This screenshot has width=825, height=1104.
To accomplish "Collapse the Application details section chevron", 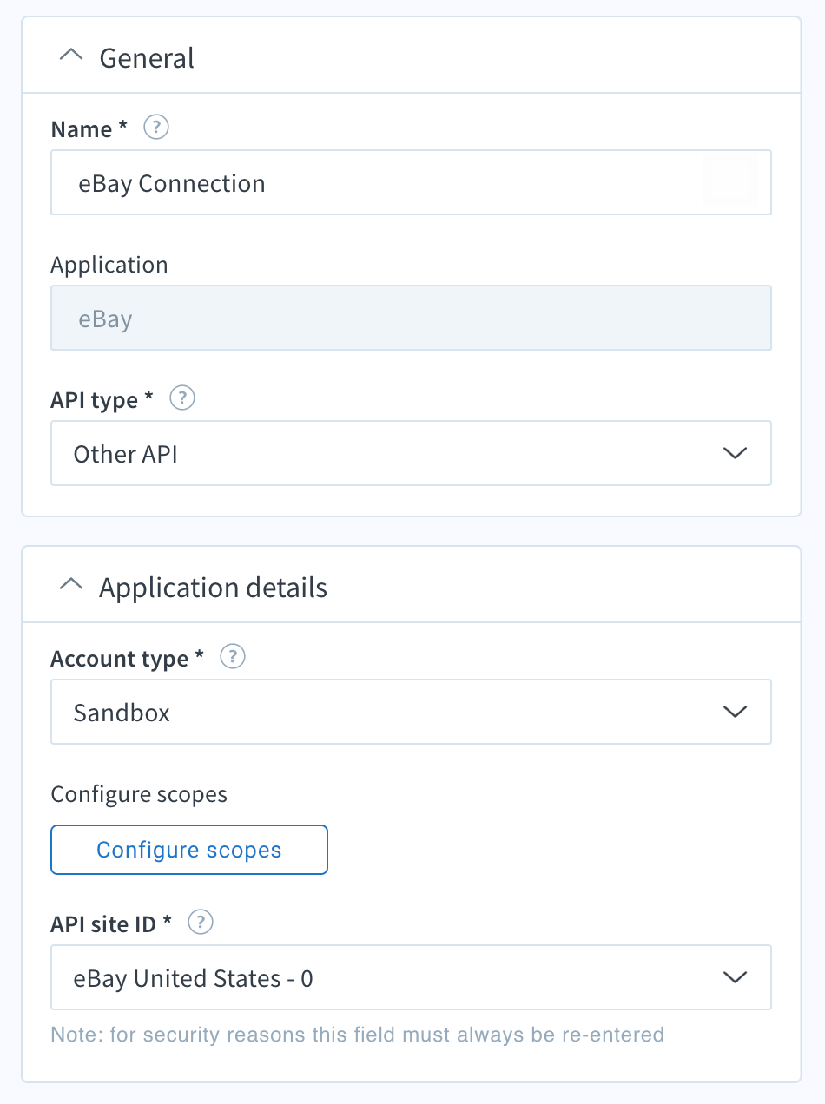I will [70, 586].
